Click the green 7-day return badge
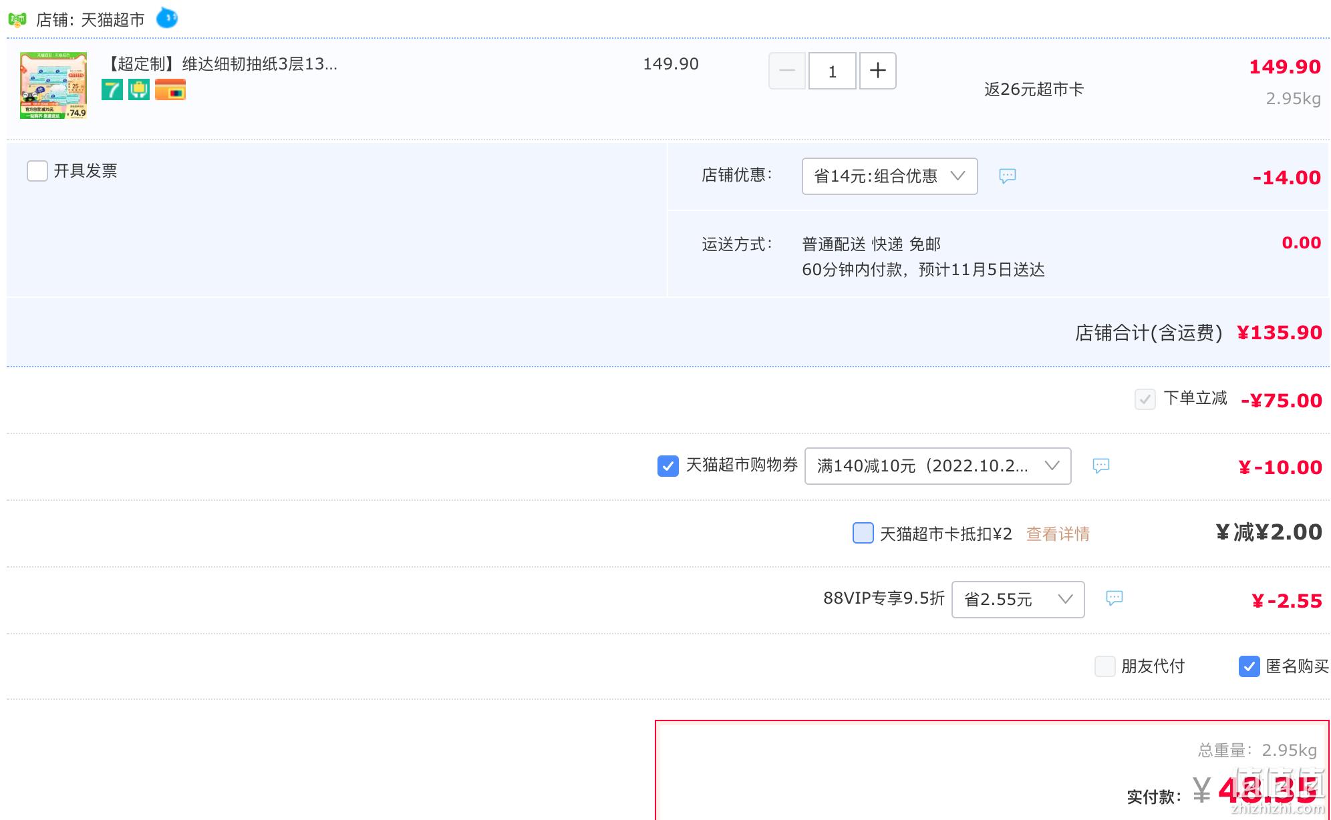1331x820 pixels. [112, 89]
